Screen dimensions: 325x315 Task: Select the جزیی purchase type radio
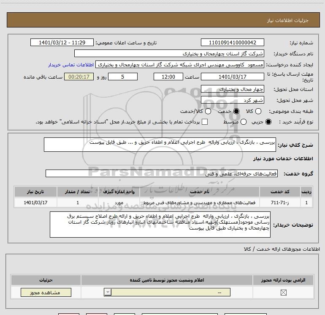(x=268, y=122)
